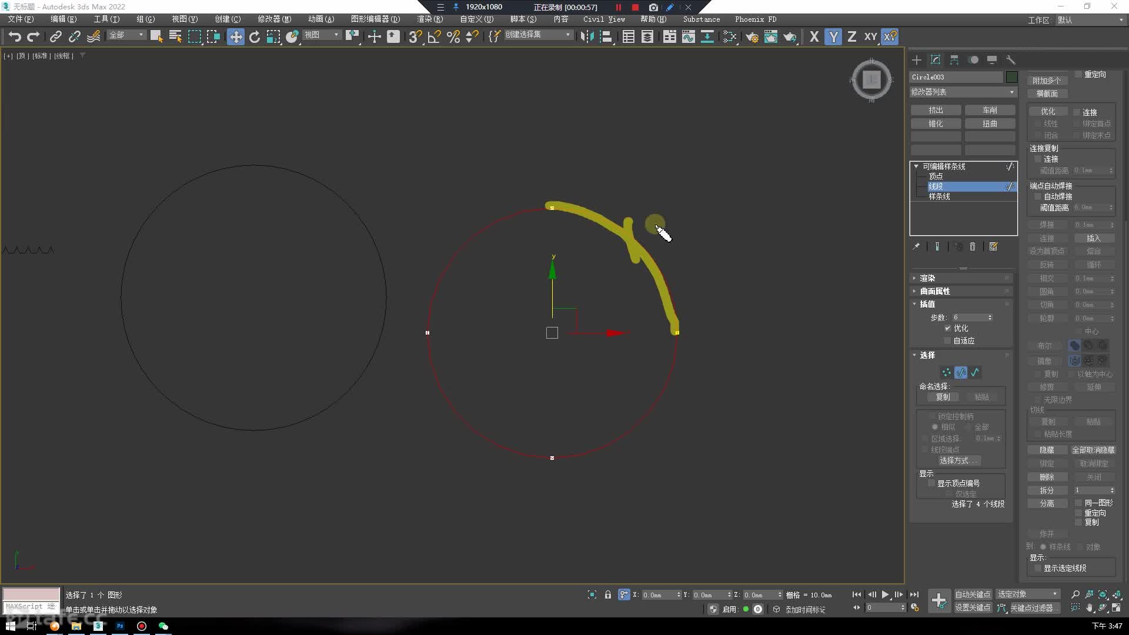
Task: Enable 自动焊接 checkbox
Action: coord(1038,196)
